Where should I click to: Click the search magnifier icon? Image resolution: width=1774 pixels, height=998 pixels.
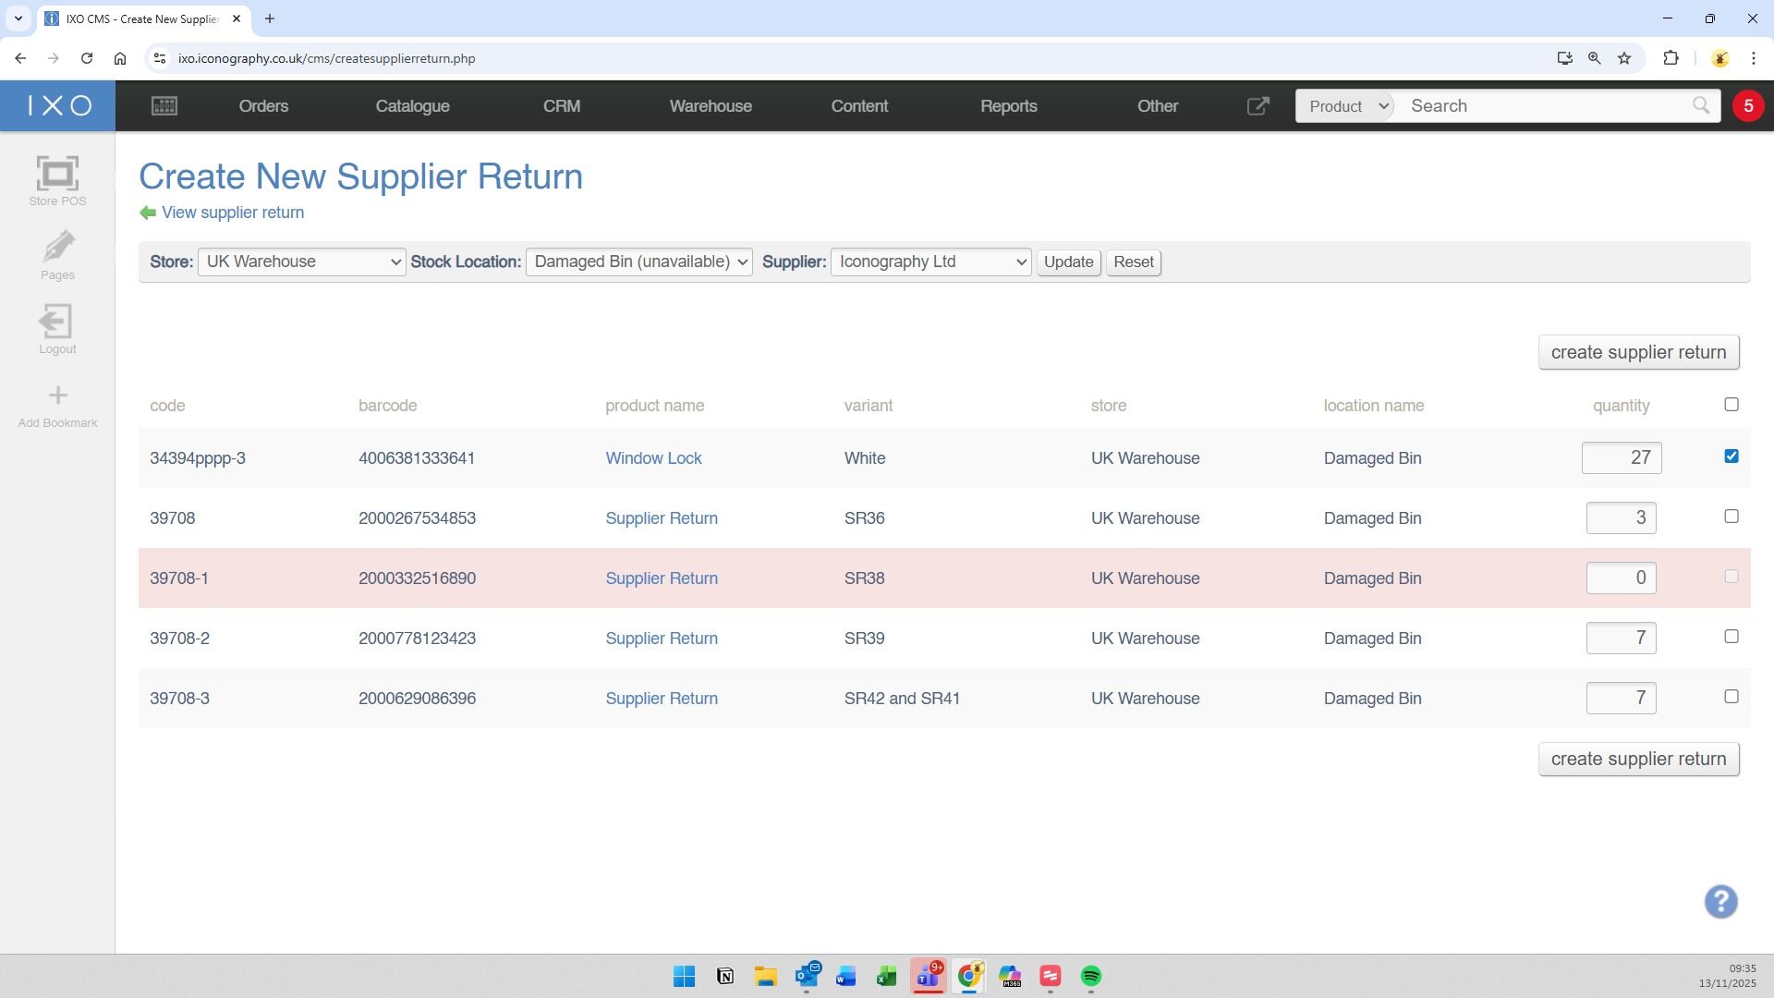[1700, 106]
